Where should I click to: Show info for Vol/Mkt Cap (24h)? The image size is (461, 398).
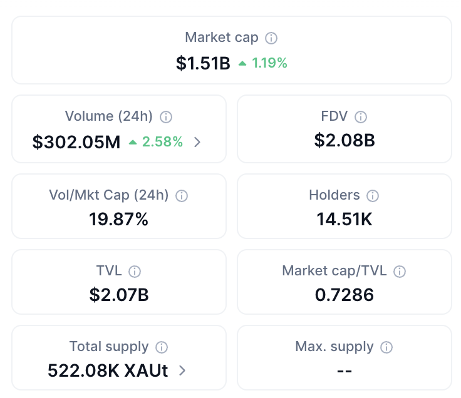click(x=182, y=195)
